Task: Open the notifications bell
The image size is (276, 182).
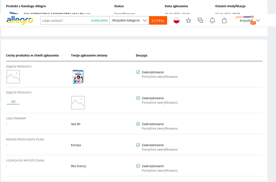Action: [212, 20]
